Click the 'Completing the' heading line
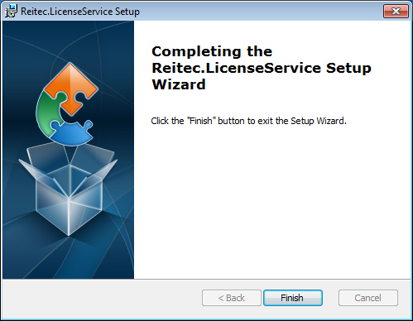413x321 pixels. point(212,51)
